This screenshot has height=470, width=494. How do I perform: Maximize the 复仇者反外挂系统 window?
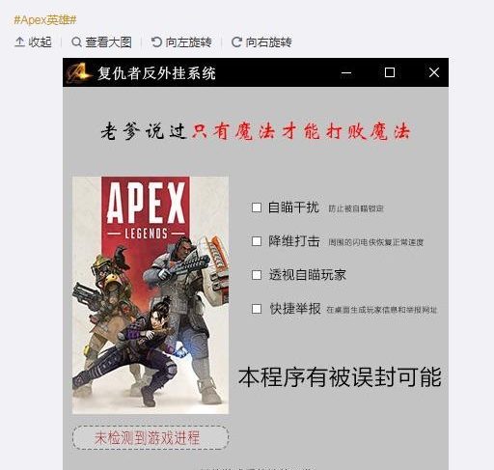coord(390,72)
